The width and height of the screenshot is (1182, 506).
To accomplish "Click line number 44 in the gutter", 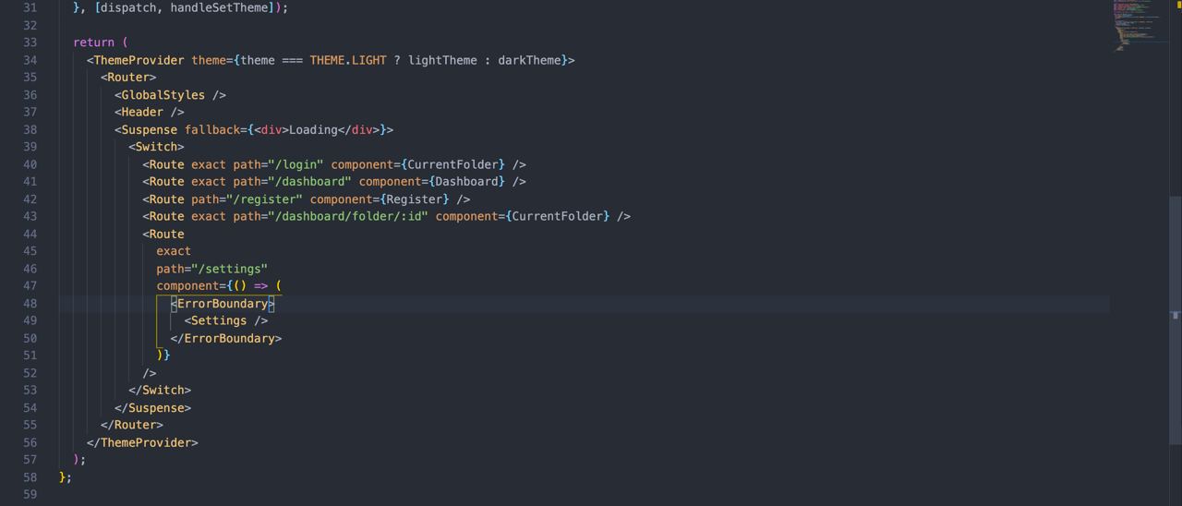I will pyautogui.click(x=30, y=234).
